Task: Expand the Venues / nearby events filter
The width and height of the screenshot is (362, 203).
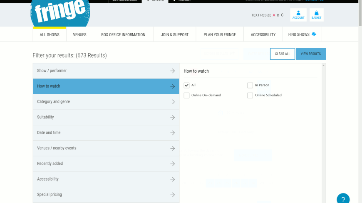Action: [x=106, y=148]
